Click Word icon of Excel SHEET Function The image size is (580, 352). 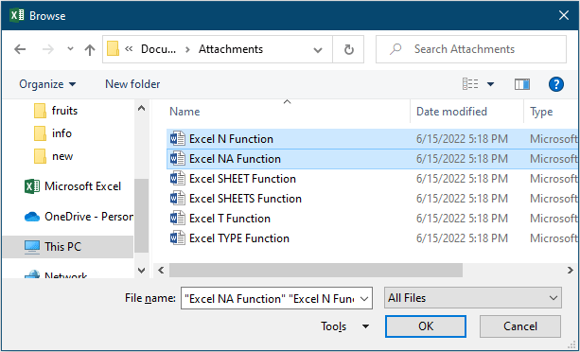[x=178, y=179]
